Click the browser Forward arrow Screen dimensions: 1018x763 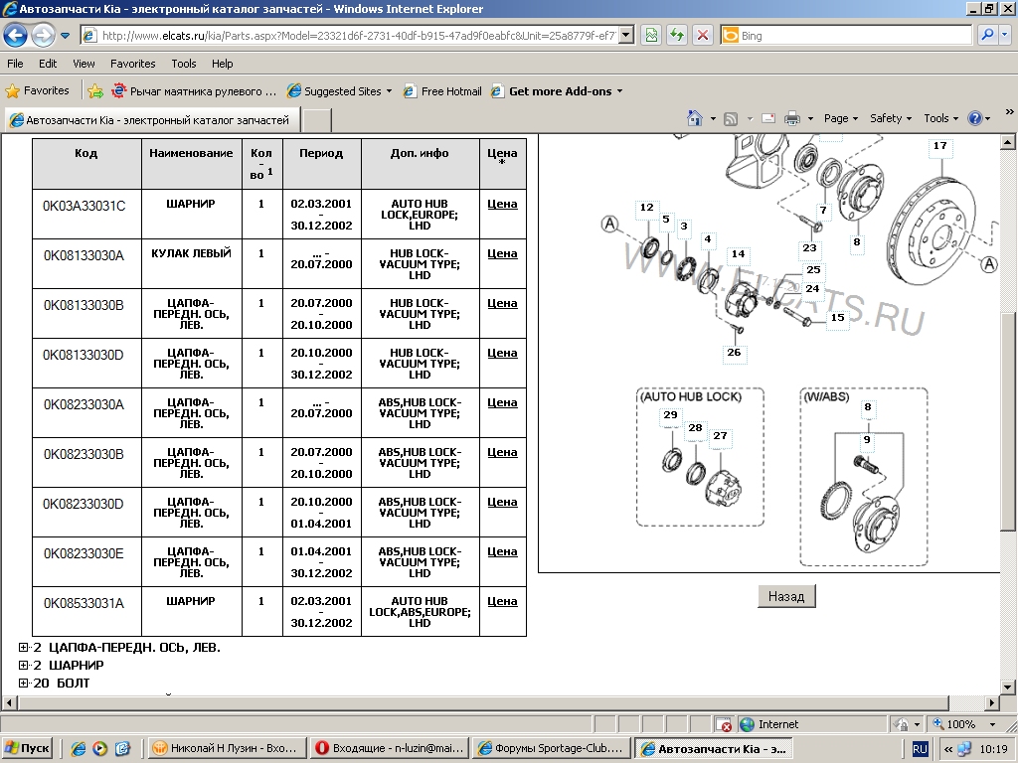point(44,35)
